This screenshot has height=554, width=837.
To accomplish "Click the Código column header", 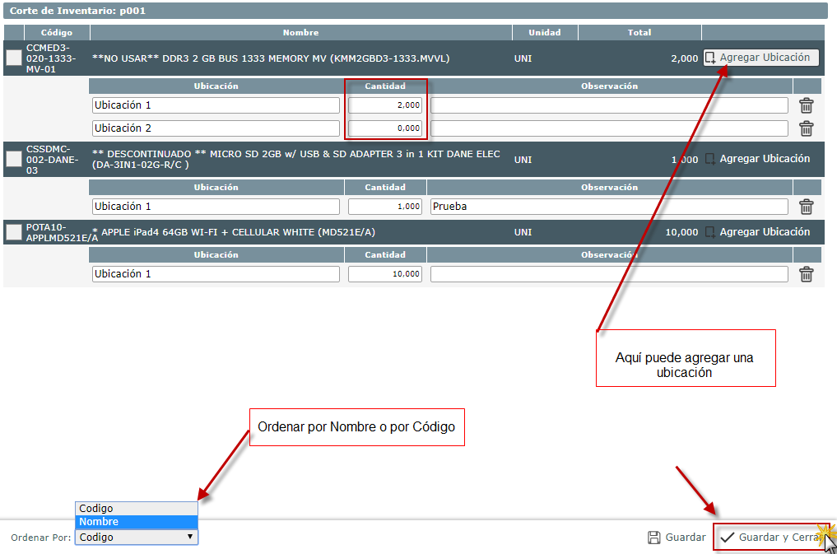I will (57, 33).
